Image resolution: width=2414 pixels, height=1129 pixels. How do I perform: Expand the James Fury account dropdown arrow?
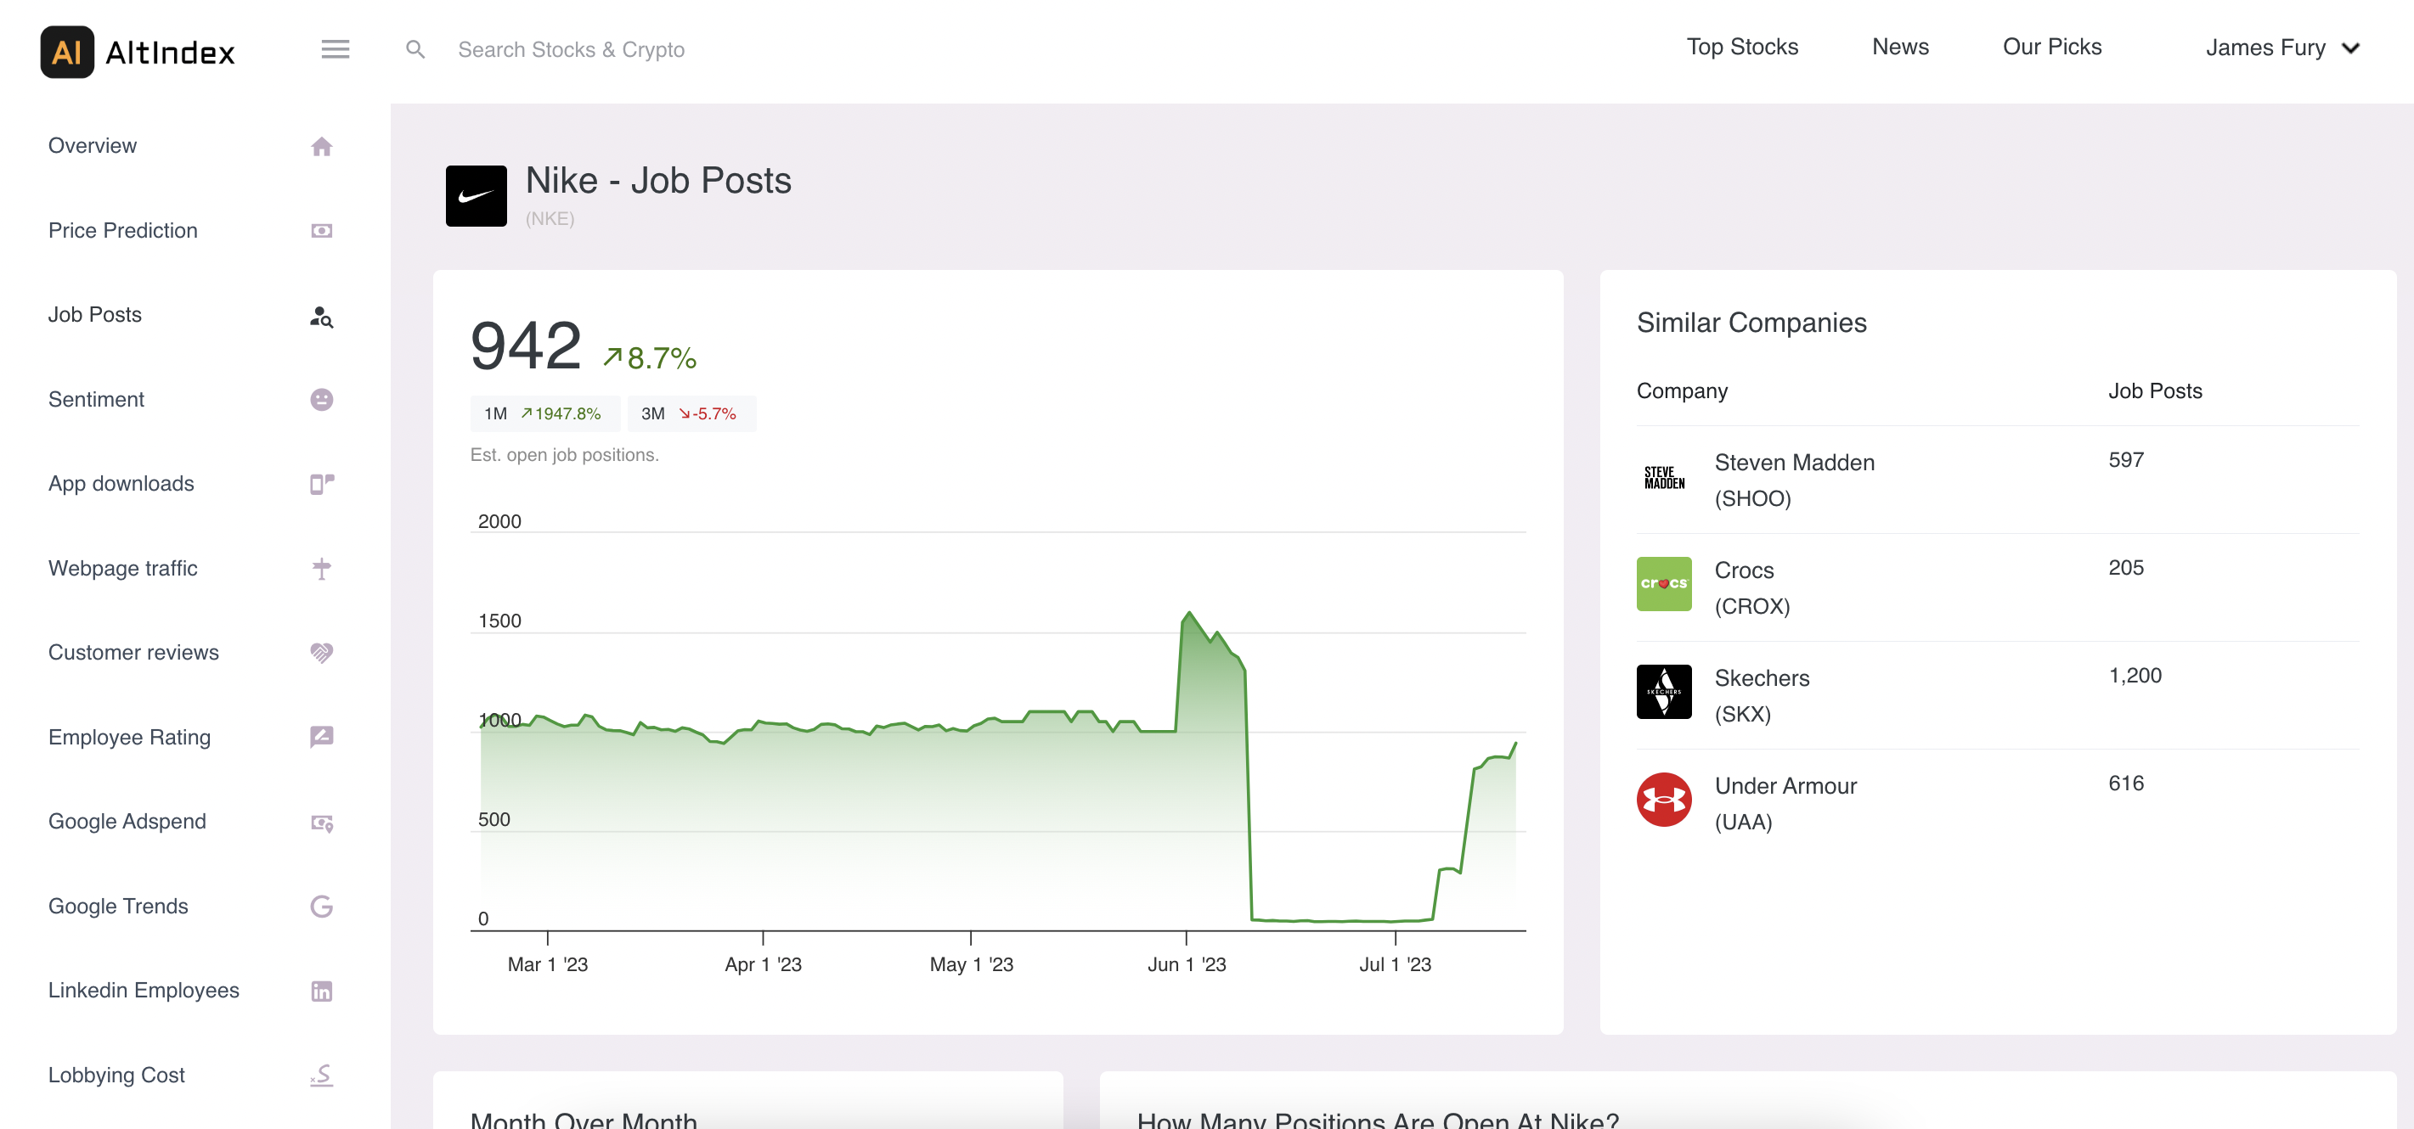2350,48
